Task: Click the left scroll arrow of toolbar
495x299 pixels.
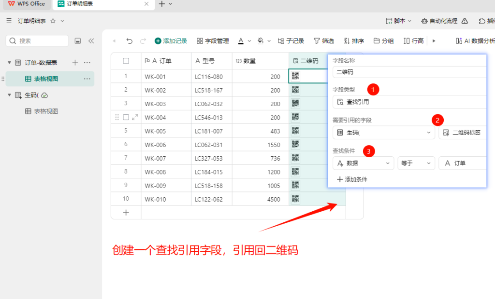Action: coord(114,41)
